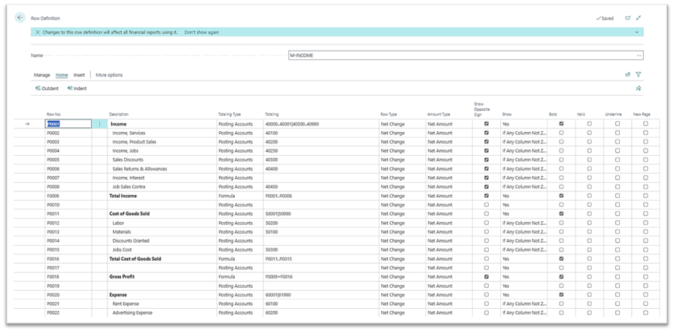Viewport: 674px width, 332px height.
Task: Open page in new window icon
Action: point(628,19)
